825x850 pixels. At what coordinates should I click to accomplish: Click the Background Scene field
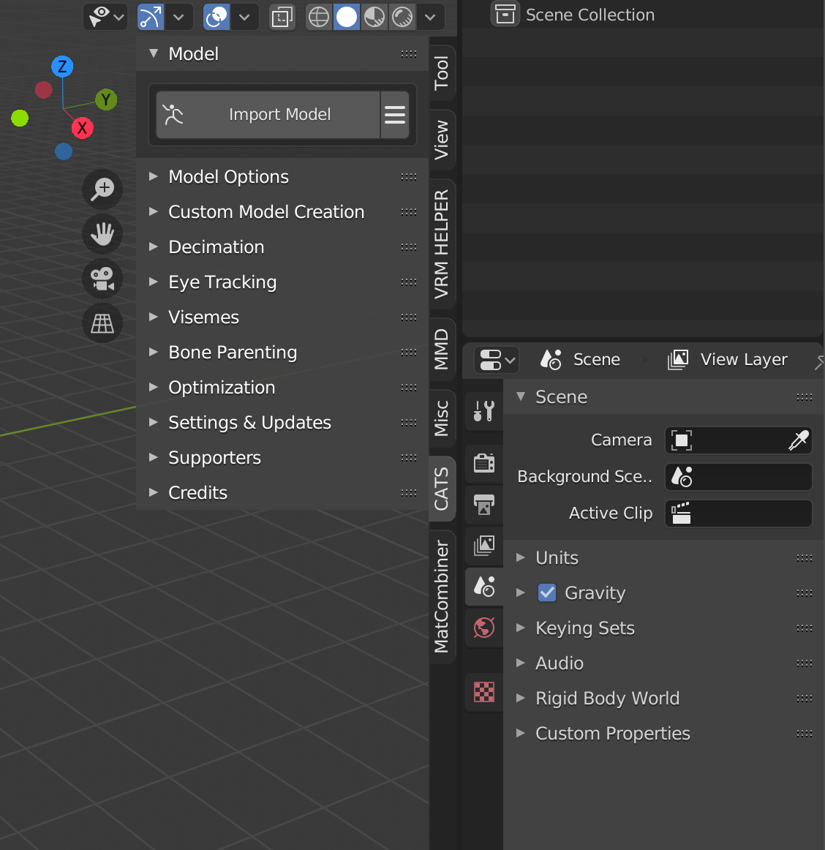(738, 477)
